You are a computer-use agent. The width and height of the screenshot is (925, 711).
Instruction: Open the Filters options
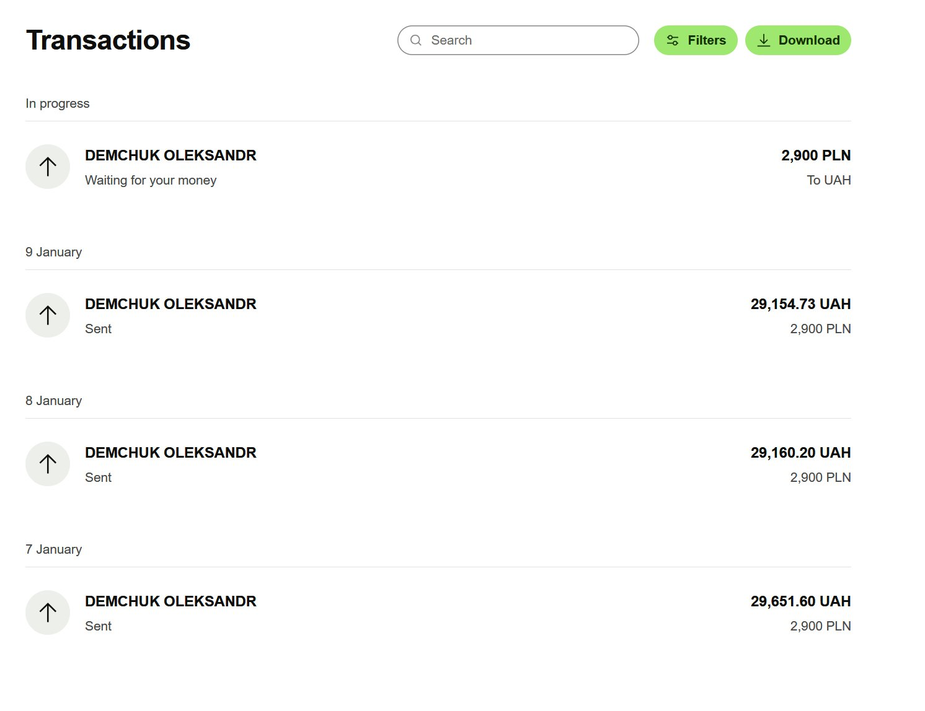[696, 40]
